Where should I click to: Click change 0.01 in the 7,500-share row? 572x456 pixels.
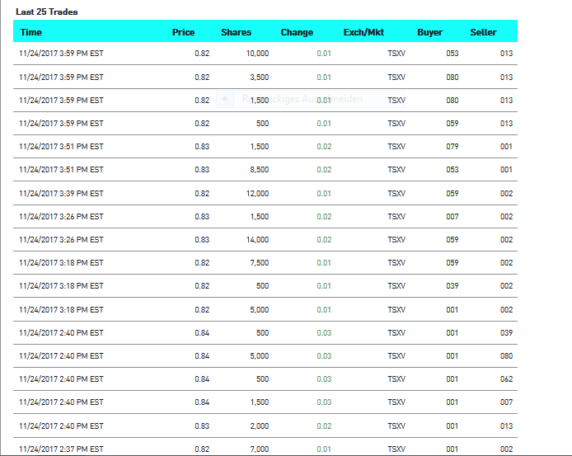324,263
